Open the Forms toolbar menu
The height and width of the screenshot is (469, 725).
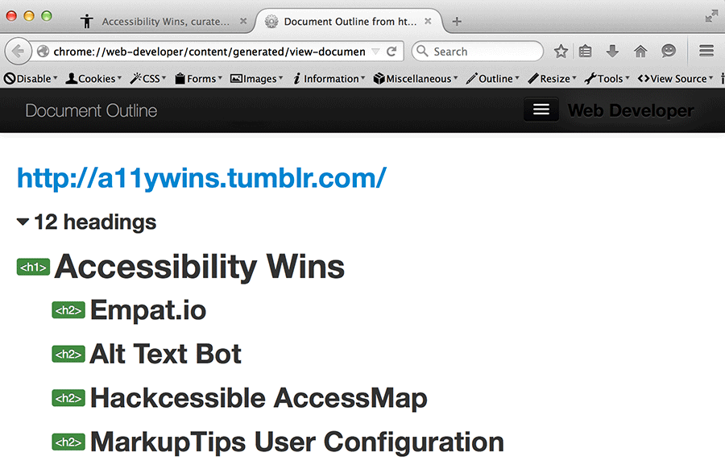(x=198, y=79)
